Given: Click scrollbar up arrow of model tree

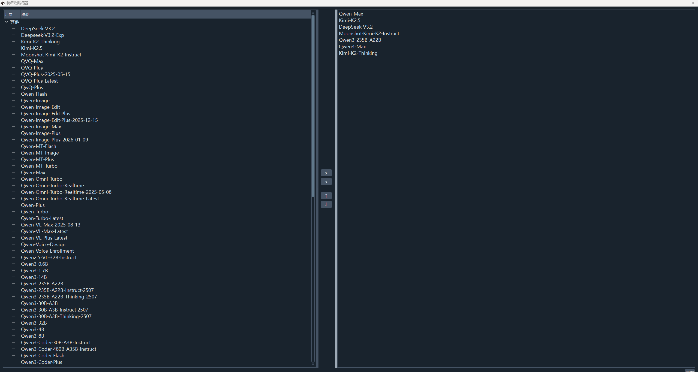Looking at the screenshot, I should pyautogui.click(x=313, y=13).
